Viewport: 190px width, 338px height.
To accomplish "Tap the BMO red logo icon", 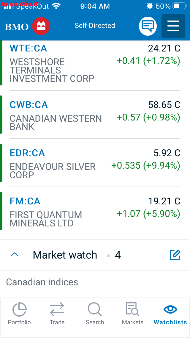I will pos(41,26).
